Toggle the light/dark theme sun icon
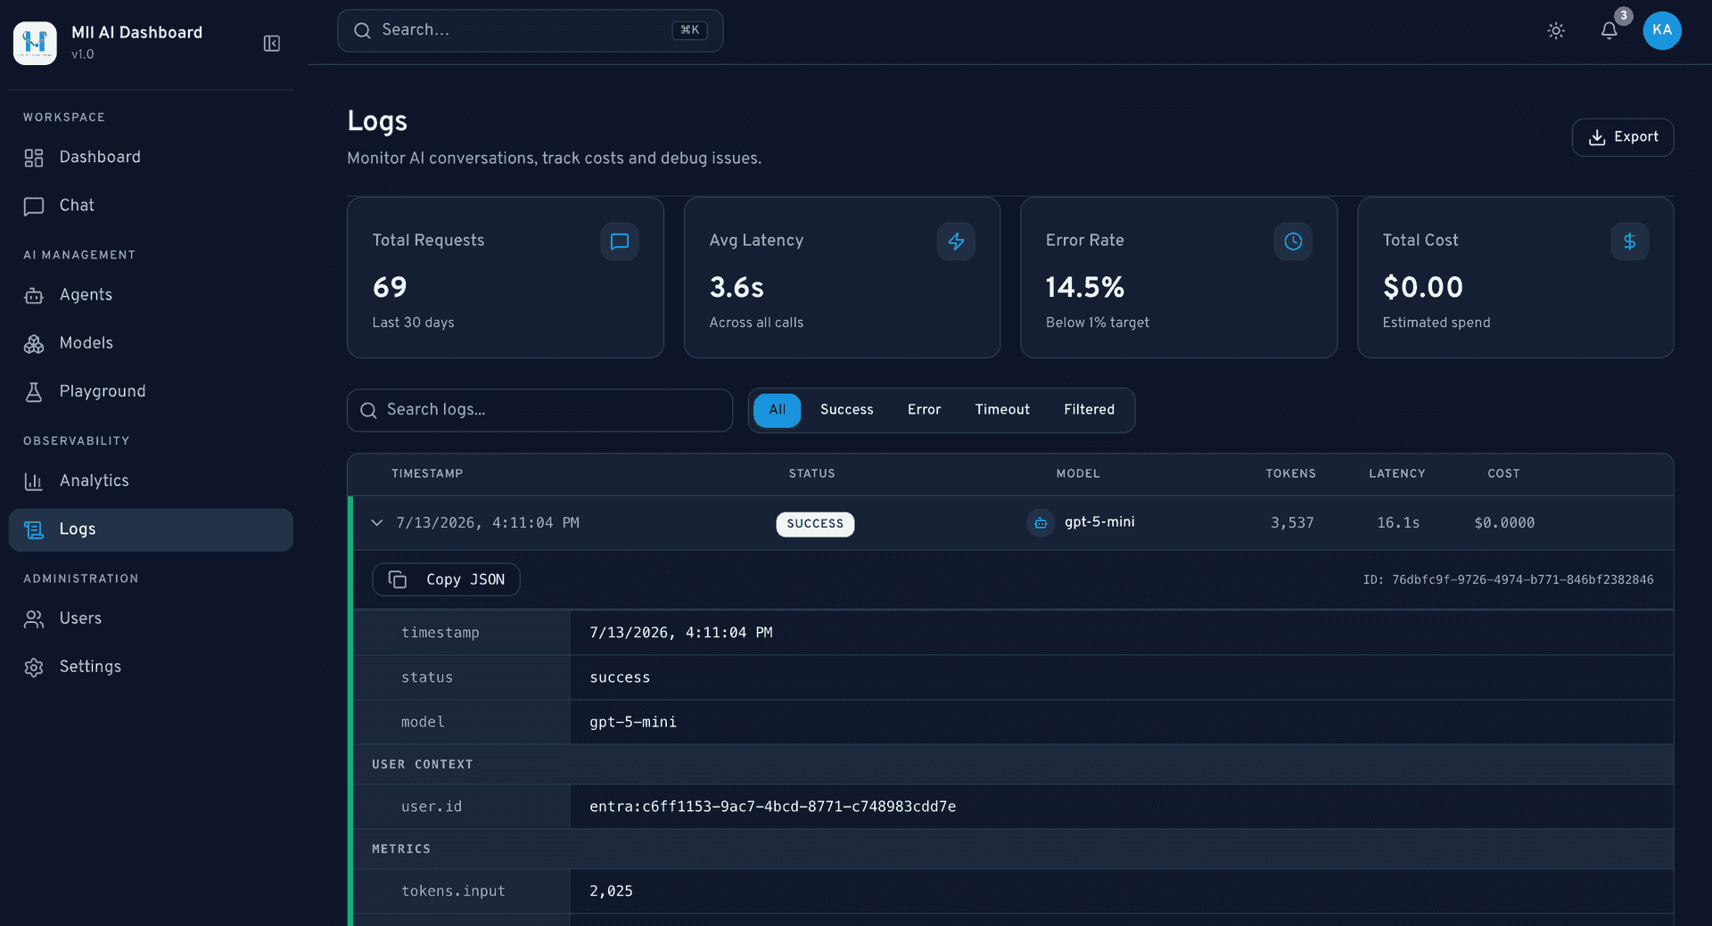Image resolution: width=1712 pixels, height=926 pixels. click(1556, 31)
